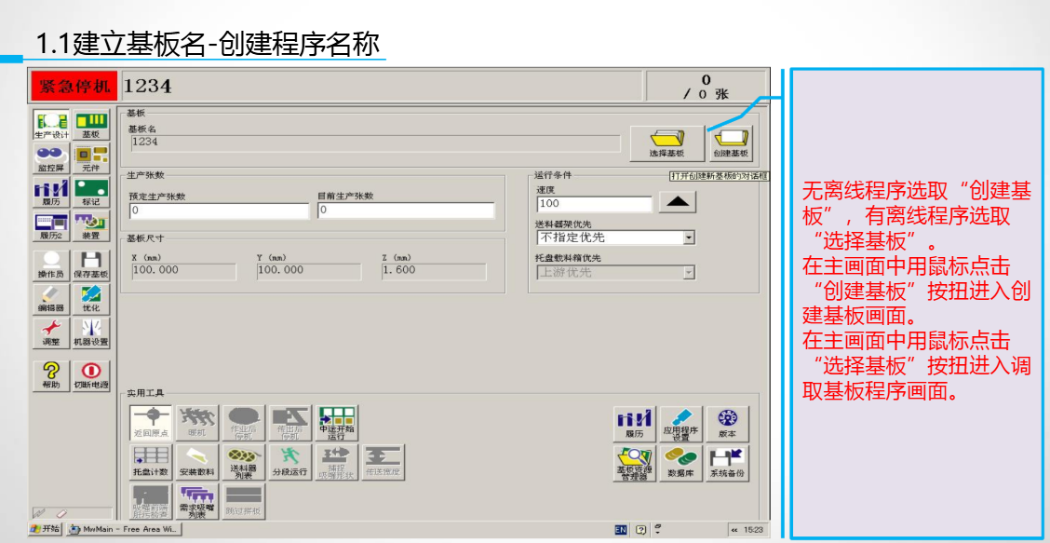
Task: Open the 托盘载料箱优先 dropdown
Action: tap(687, 271)
